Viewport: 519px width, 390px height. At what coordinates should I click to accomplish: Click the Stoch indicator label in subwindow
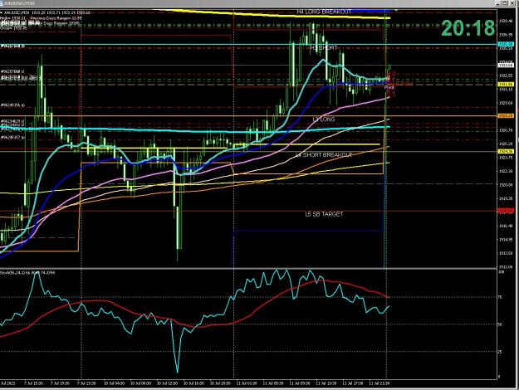pos(27,272)
